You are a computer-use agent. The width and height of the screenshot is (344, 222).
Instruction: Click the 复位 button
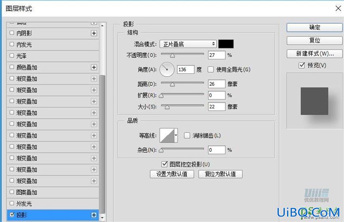click(x=314, y=41)
